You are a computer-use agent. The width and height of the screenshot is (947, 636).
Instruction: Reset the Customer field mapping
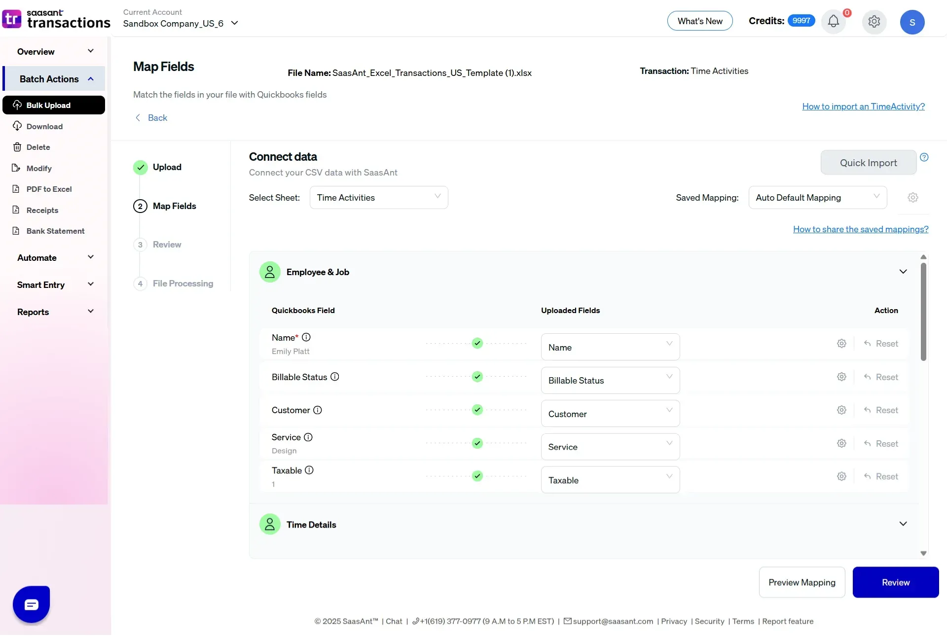[x=881, y=410]
